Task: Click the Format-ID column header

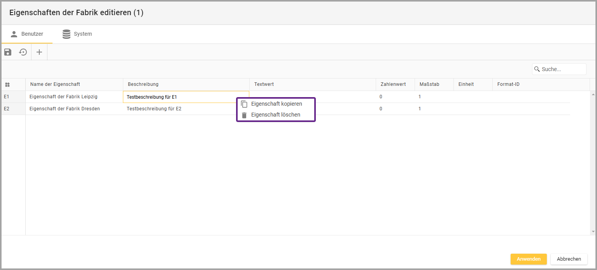Action: point(508,84)
